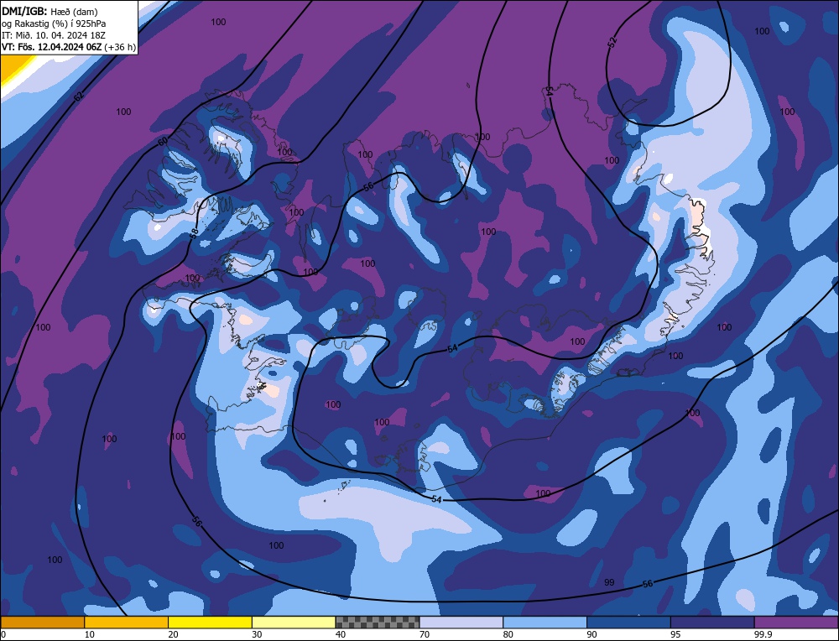The width and height of the screenshot is (839, 641).
Task: Click the "99" humidity value label
Action: tap(609, 582)
